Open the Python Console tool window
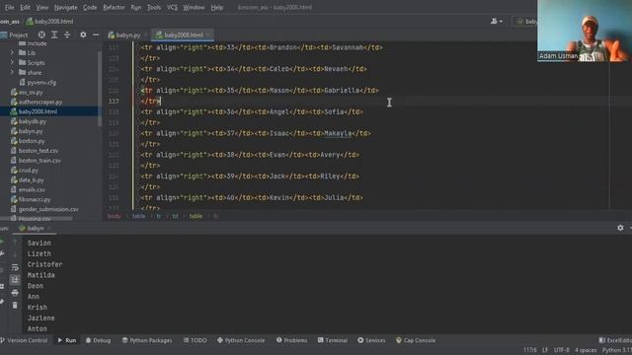Viewport: 632px width, 355px height. coord(241,340)
